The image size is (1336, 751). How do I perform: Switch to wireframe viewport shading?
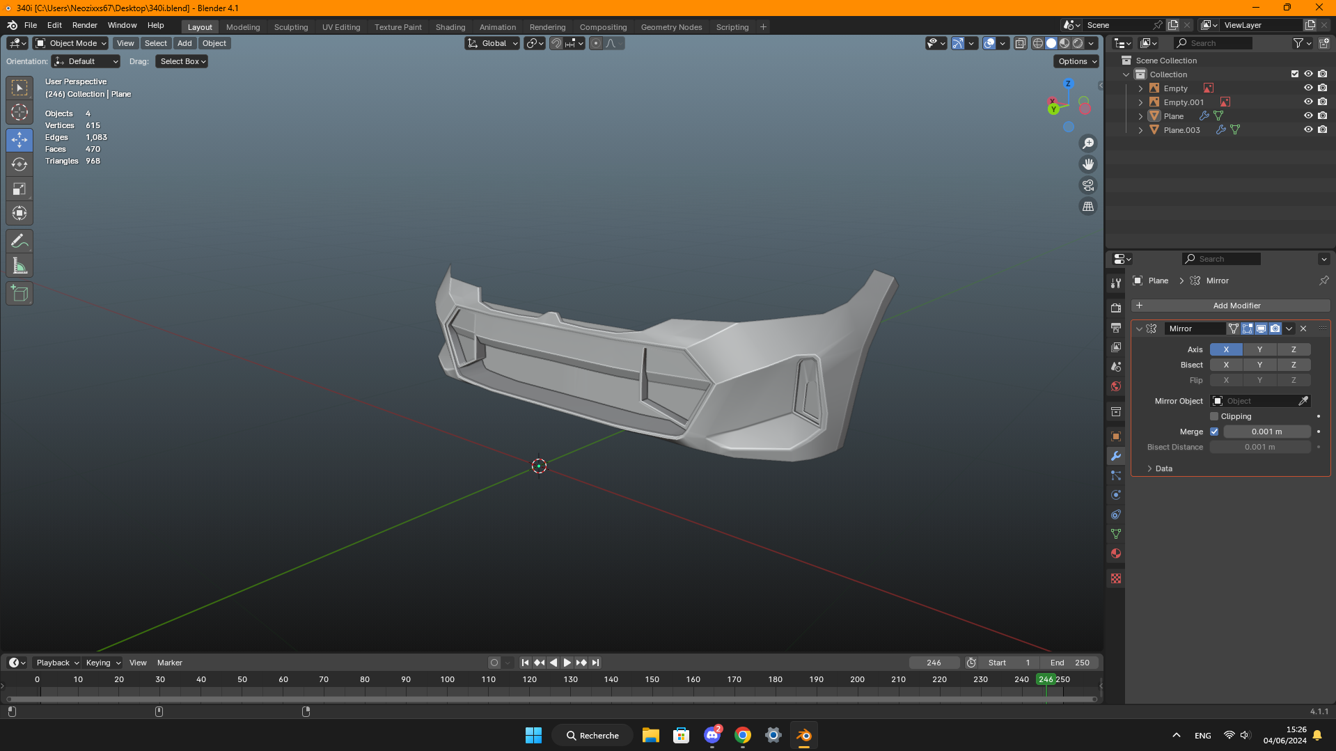point(1038,43)
